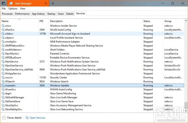Open the File menu
Viewport: 188px width, 123px height.
3,9
